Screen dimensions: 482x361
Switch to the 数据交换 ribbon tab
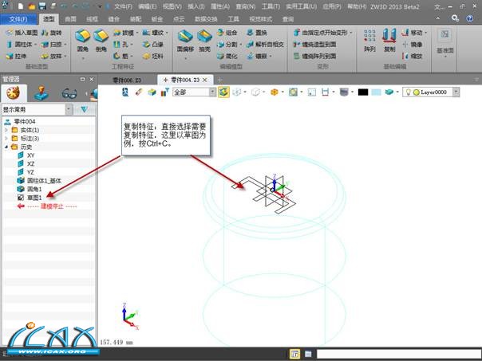(x=206, y=19)
